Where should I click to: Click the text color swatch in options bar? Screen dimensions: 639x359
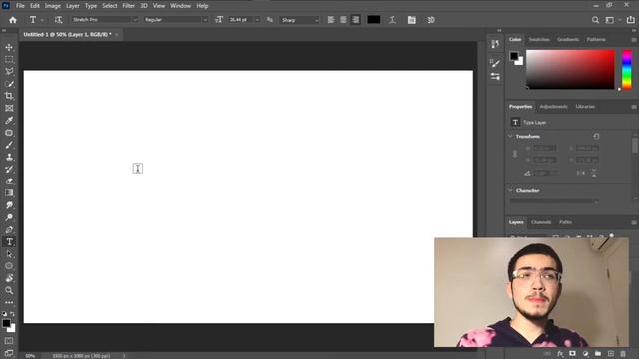click(x=374, y=20)
